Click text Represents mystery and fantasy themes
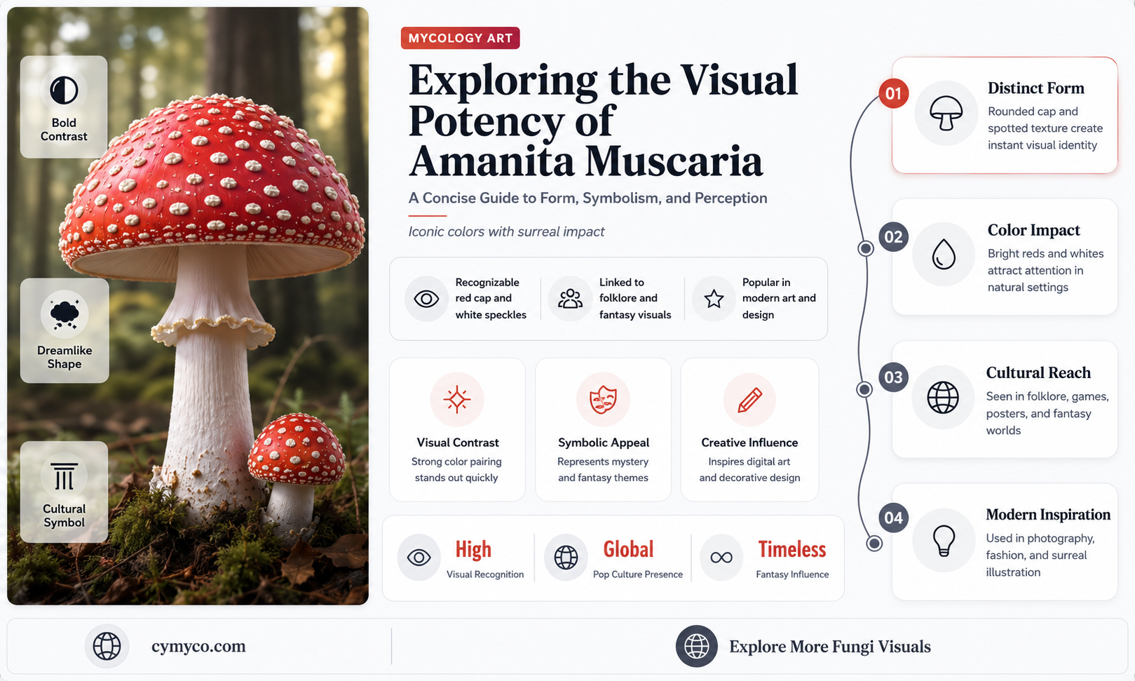 point(603,470)
